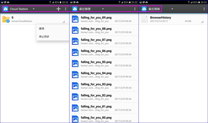This screenshot has height=123, width=208.
Task: Tap folder path under falling_for_you_86.png
Action: (95, 55)
